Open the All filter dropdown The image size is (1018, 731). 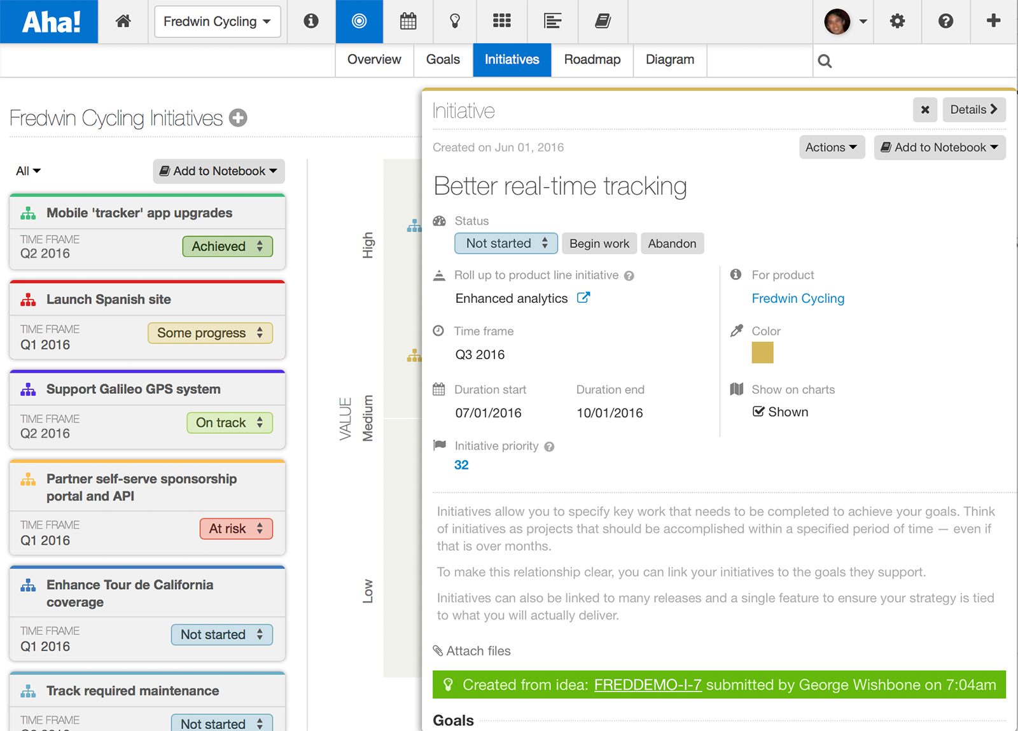click(28, 171)
